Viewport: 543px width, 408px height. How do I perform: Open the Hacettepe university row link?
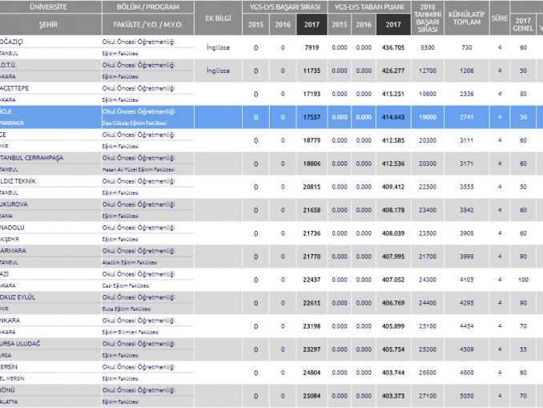click(20, 88)
